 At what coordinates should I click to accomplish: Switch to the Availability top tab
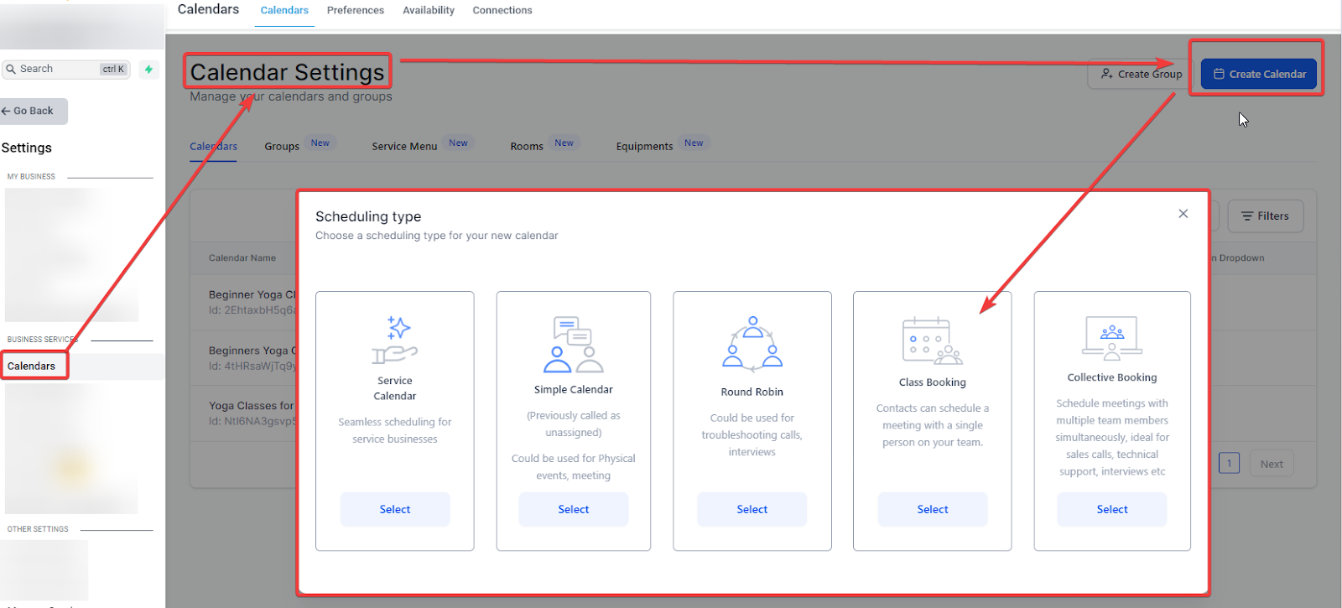click(429, 10)
